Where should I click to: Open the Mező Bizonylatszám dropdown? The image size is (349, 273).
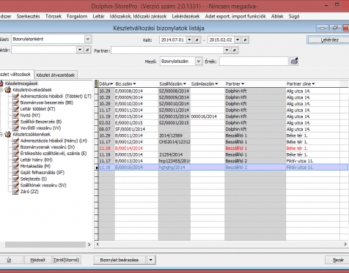click(x=199, y=61)
